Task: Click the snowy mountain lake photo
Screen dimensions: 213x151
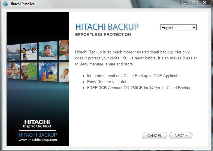Action: pos(14,52)
